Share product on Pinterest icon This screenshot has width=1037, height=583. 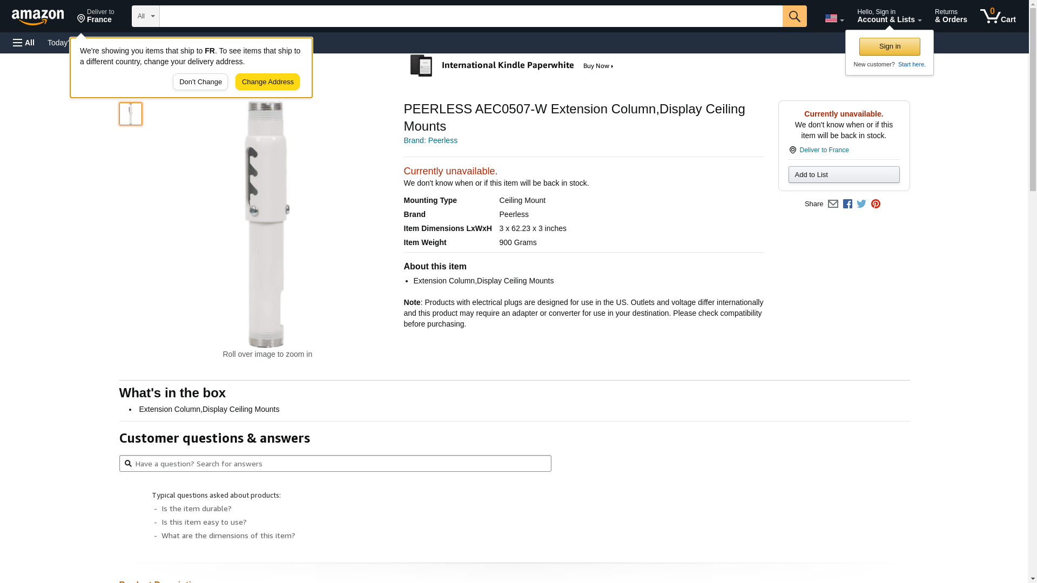click(876, 204)
